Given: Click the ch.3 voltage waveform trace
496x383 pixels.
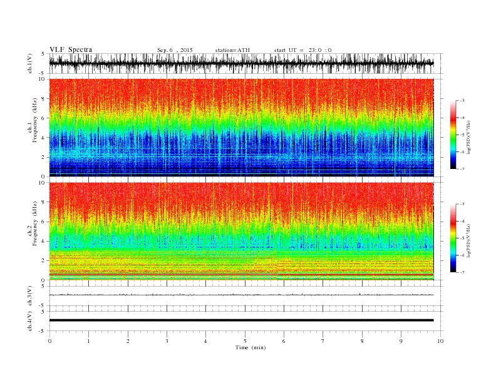Looking at the screenshot, I should click(x=241, y=295).
